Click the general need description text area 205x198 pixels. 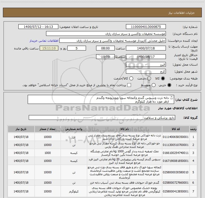pyautogui.click(x=101, y=100)
